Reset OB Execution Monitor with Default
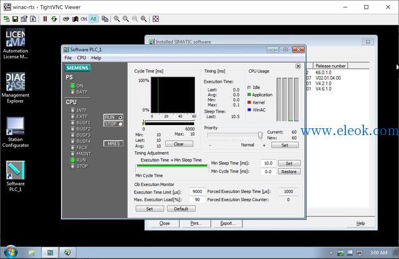The width and height of the screenshot is (399, 259). [181, 209]
